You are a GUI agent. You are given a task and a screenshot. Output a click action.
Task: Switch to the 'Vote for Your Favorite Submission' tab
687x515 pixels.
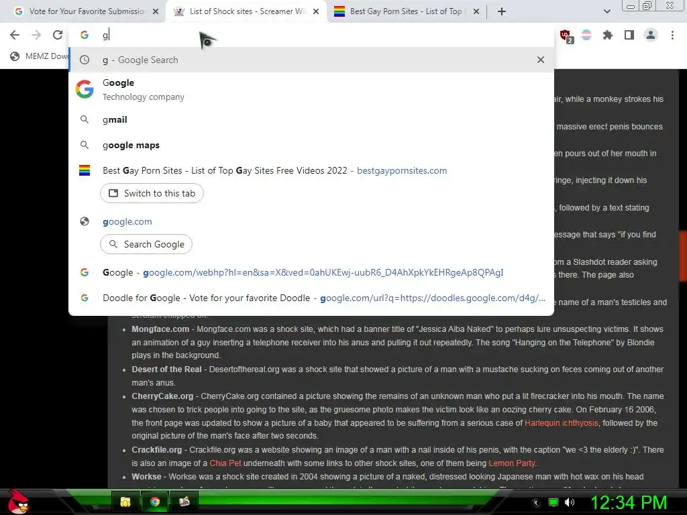coord(85,11)
